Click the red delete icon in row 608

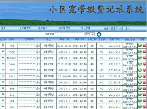click(144, 70)
